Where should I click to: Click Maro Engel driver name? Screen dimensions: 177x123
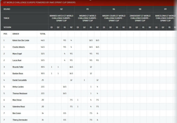click(x=17, y=54)
